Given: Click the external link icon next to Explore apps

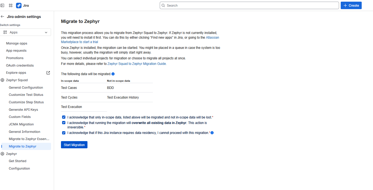Looking at the screenshot, I should [x=48, y=73].
